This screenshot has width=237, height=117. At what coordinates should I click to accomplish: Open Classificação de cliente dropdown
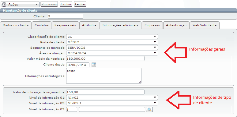pyautogui.click(x=112, y=37)
